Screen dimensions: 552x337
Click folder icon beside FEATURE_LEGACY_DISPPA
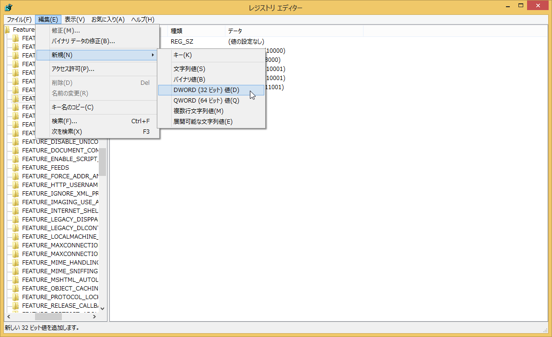point(16,220)
